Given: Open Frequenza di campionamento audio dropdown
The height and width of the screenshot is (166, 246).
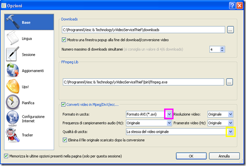Looking at the screenshot, I should 169,123.
